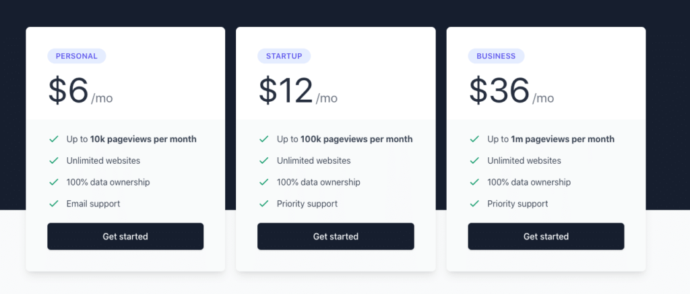Click checkmark beside Personal 10k pageviews

tap(54, 140)
